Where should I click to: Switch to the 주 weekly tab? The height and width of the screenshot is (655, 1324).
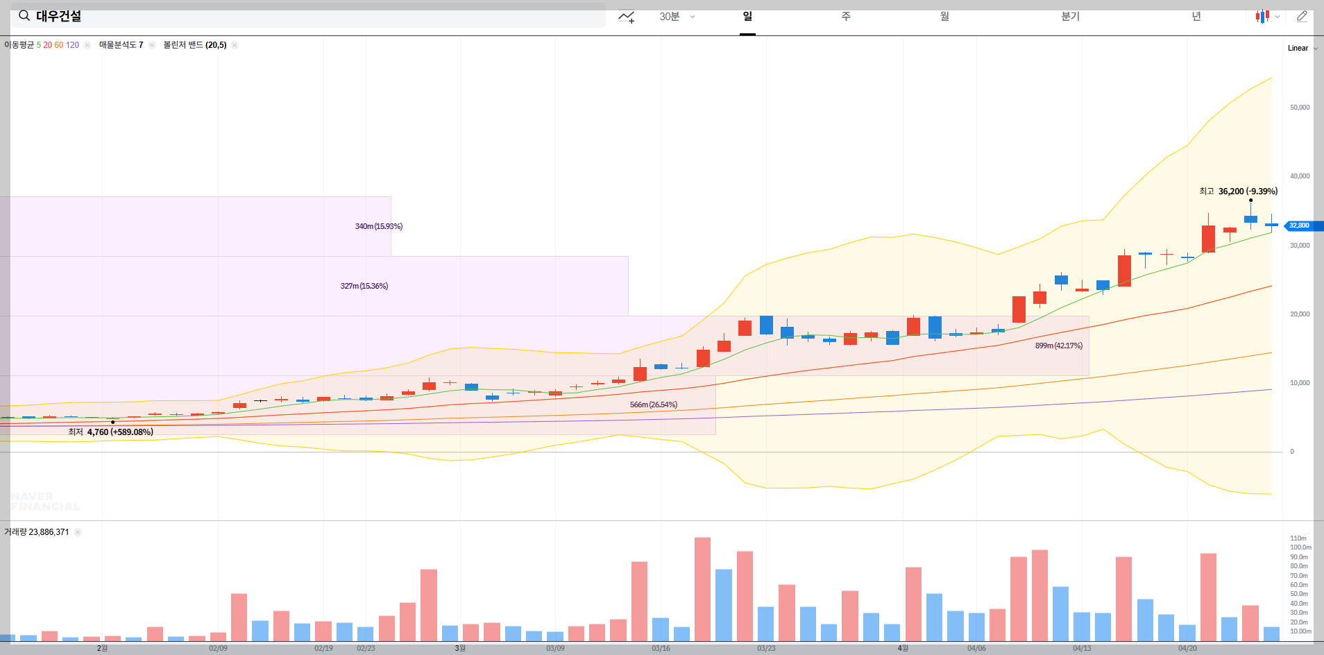click(x=846, y=17)
